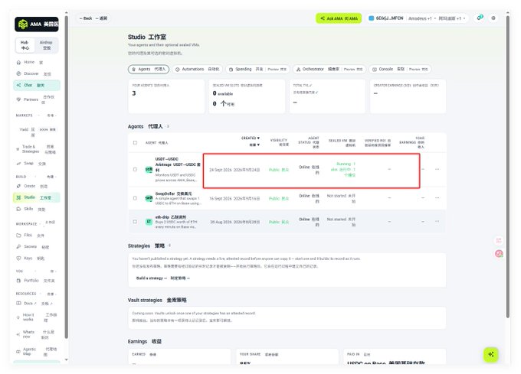
Task: Go to Partners in sidebar
Action: [x=37, y=99]
